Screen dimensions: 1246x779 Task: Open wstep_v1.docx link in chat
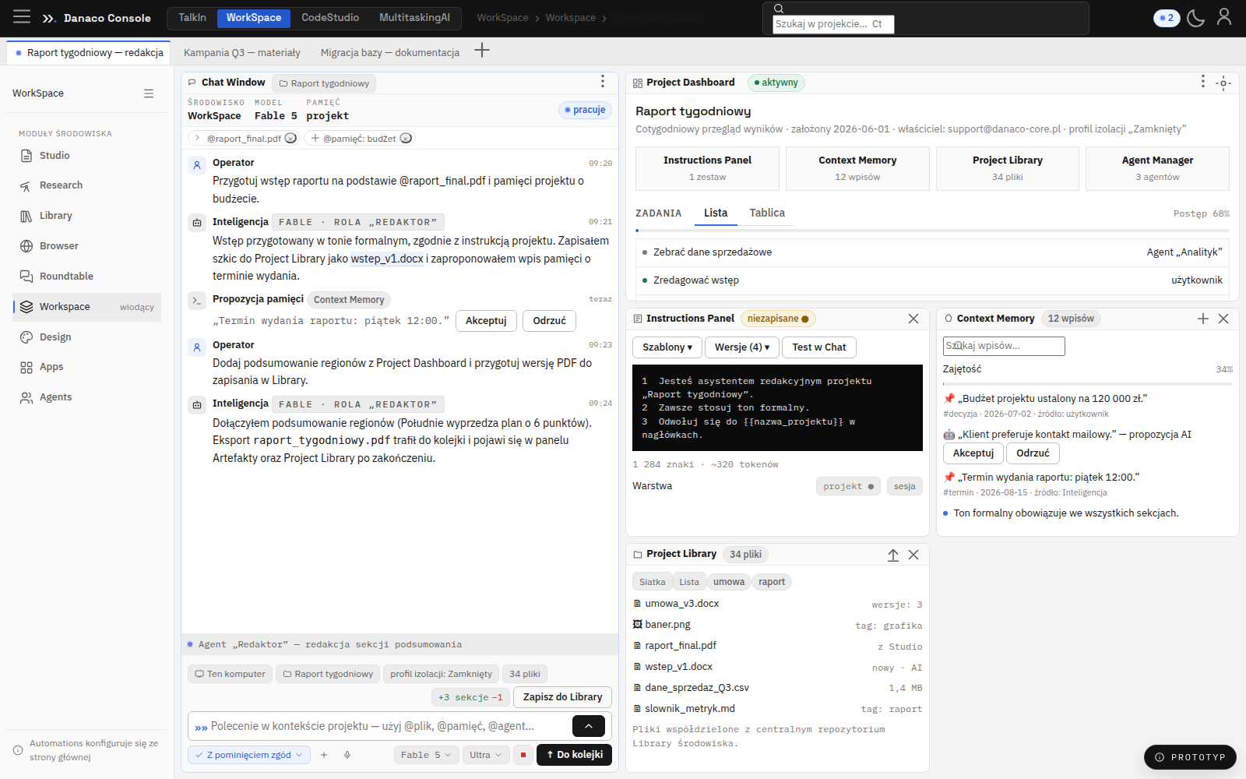(387, 259)
